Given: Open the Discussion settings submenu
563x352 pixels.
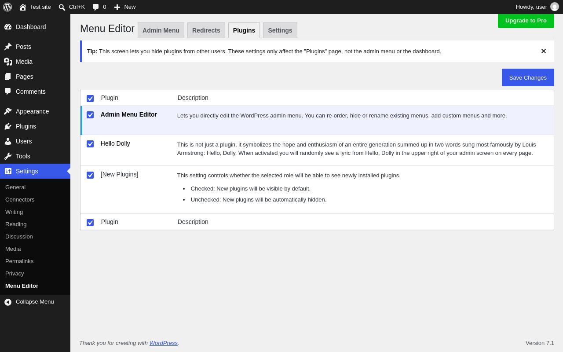Looking at the screenshot, I should tap(19, 237).
